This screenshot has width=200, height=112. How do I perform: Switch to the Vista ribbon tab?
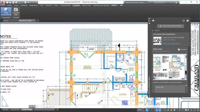[x=42, y=5]
